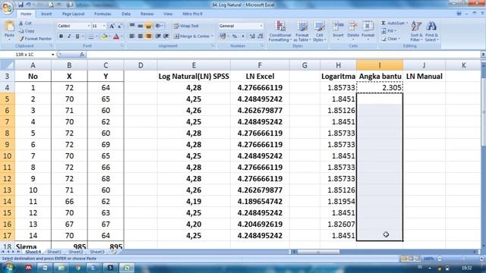
Task: Expand the Merge & Center dropdown arrow
Action: click(x=212, y=36)
